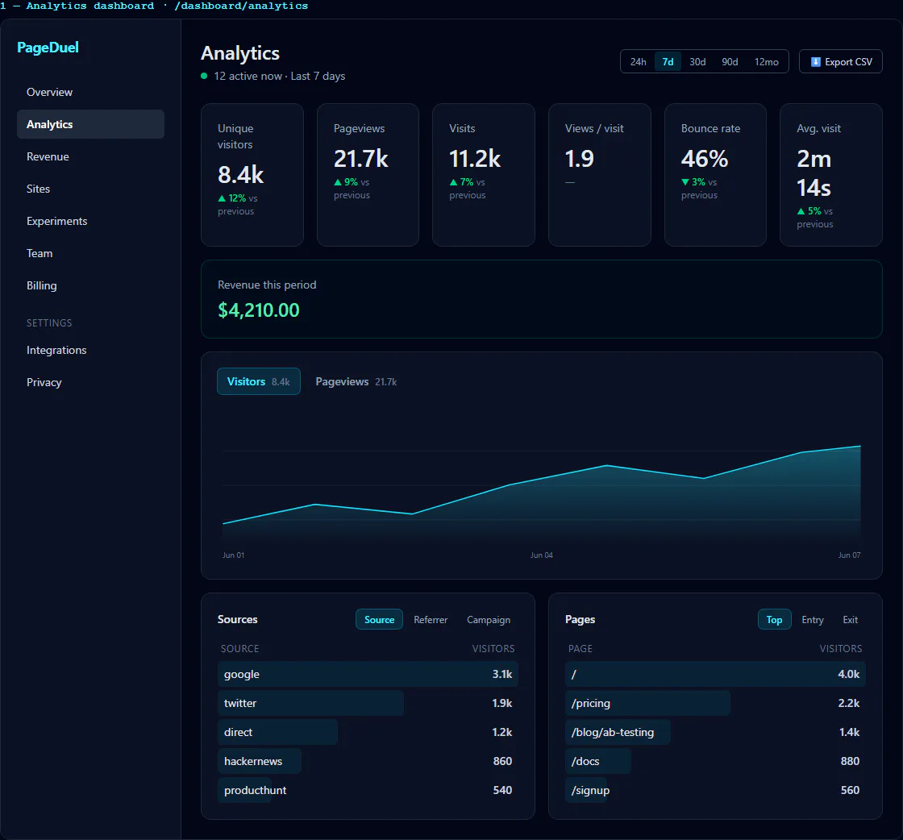Open the Visits 11.2k stat card
Image resolution: width=903 pixels, height=840 pixels.
coord(484,175)
